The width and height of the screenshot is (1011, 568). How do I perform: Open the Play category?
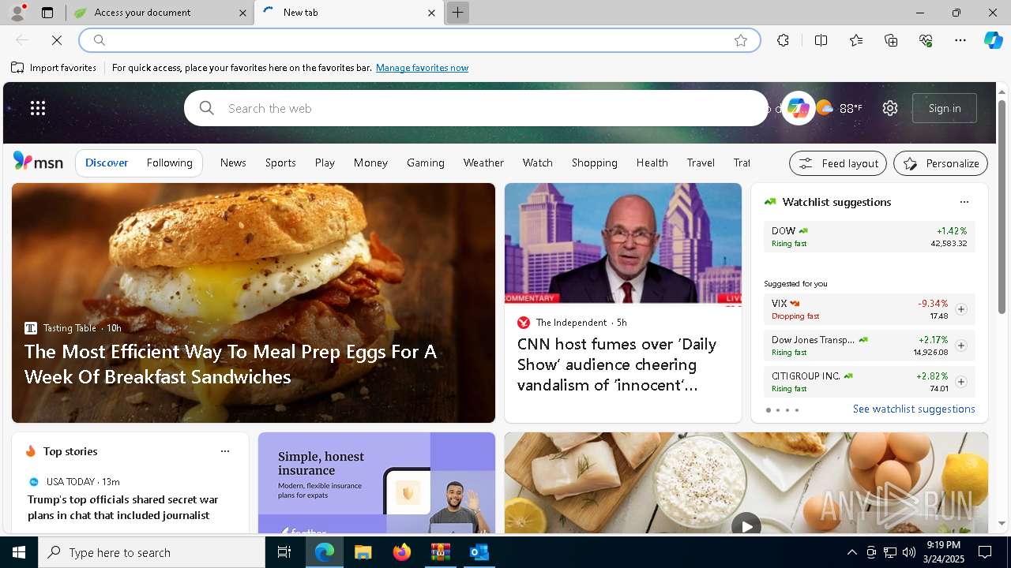[x=325, y=163]
